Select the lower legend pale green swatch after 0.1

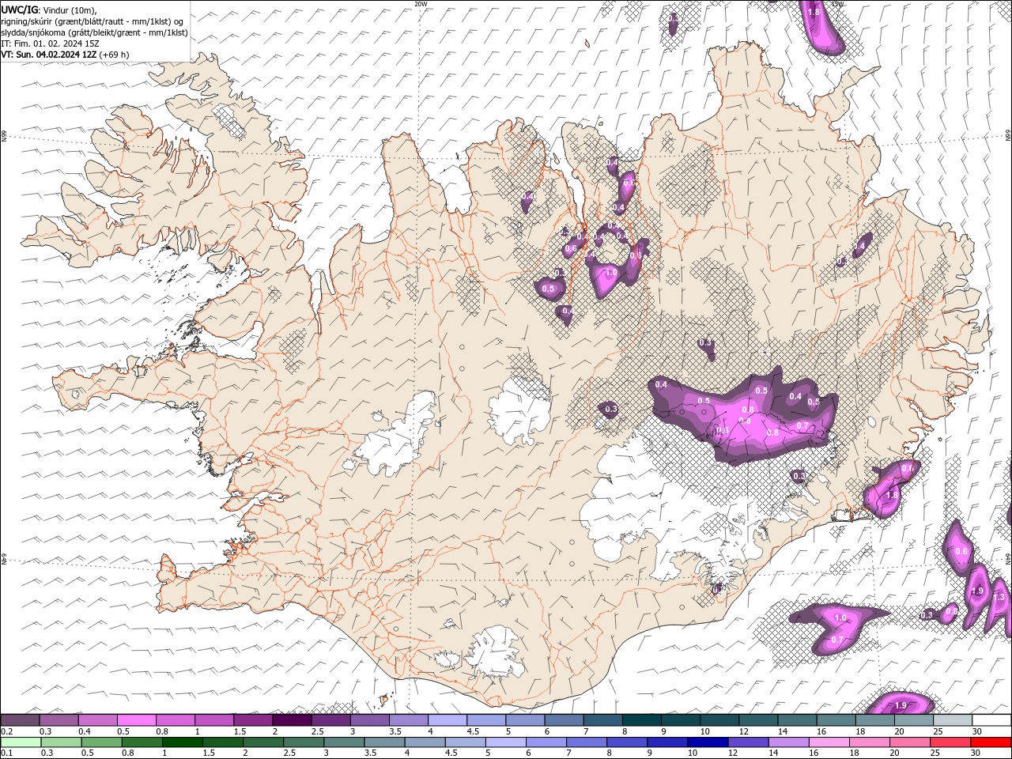pos(21,742)
